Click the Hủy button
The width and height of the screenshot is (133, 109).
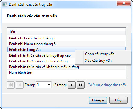118,100
